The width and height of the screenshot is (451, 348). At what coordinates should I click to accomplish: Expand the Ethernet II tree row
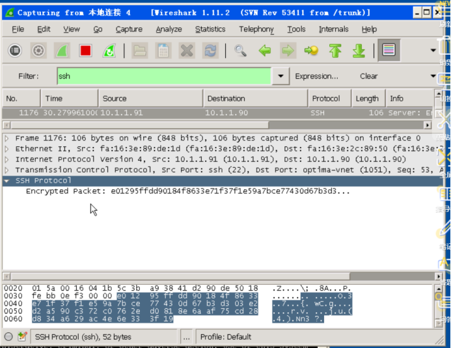click(x=7, y=149)
